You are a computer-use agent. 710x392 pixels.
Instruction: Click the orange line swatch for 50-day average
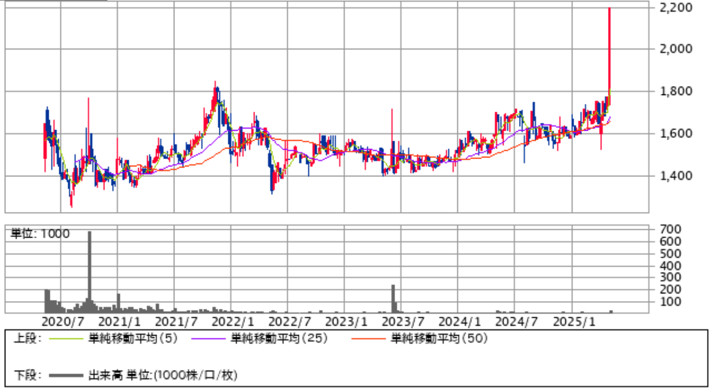click(368, 339)
